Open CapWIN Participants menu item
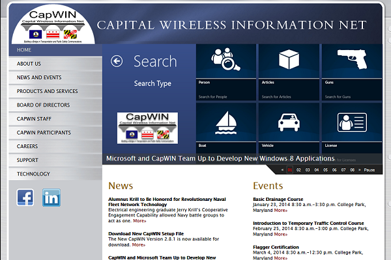 click(x=55, y=133)
